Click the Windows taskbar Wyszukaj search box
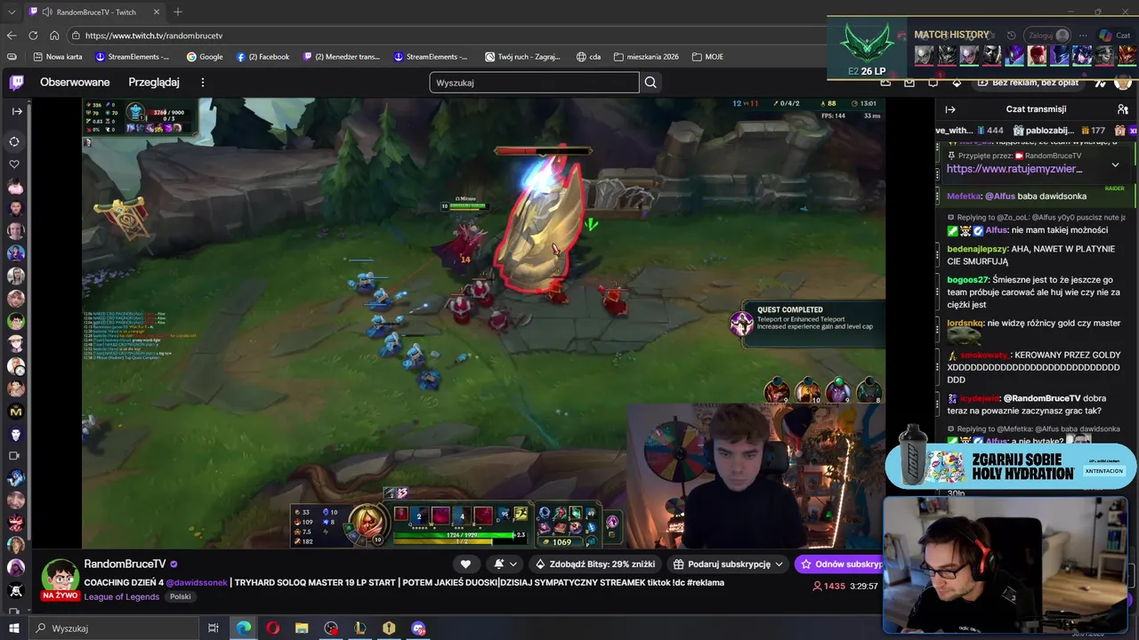1139x640 pixels. click(116, 628)
